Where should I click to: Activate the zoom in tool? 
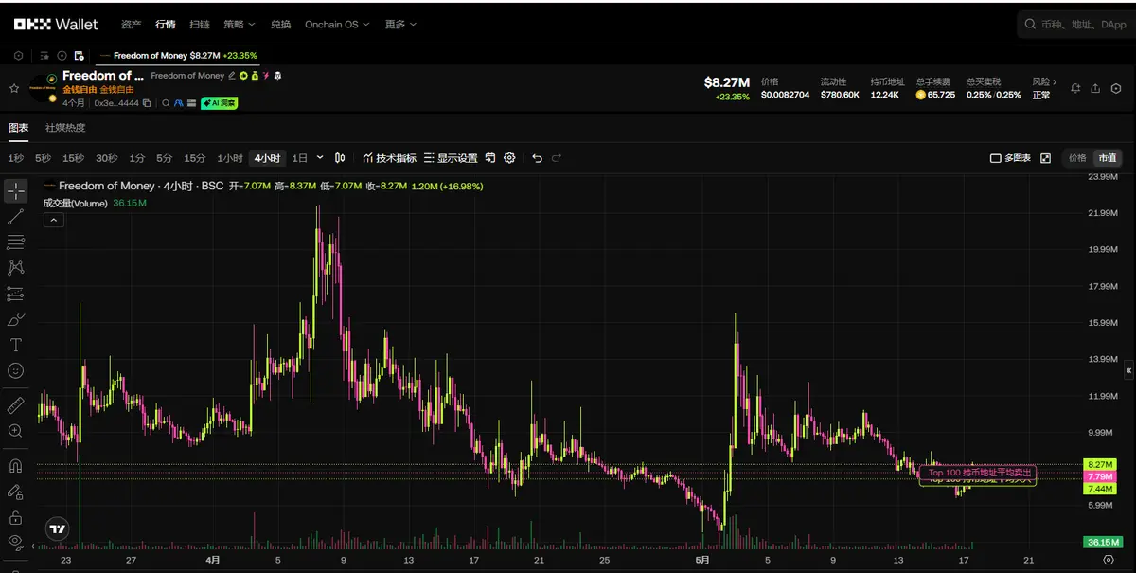click(15, 431)
